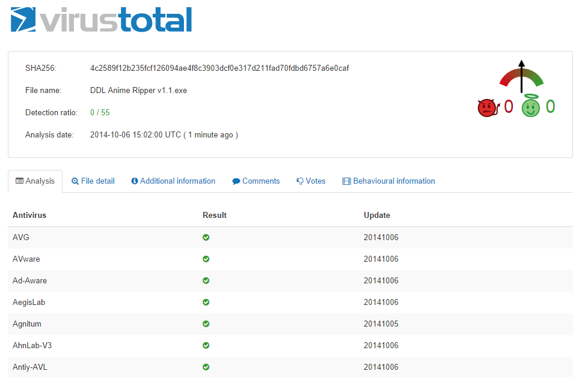The height and width of the screenshot is (377, 588).
Task: Click the Agnitum update date 20141005
Action: (x=381, y=324)
